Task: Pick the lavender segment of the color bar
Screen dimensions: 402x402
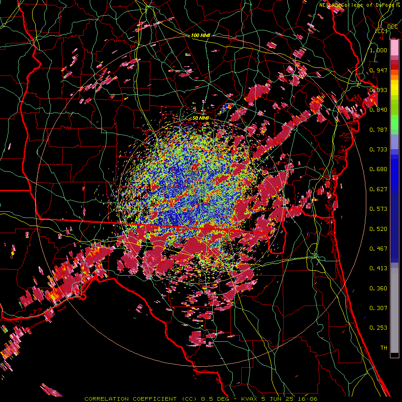Action: 394,142
